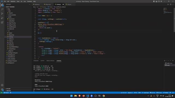The image size is (175, 98).
Task: Toggle Secondary Side Bar layout icon
Action: pyautogui.click(x=159, y=1)
